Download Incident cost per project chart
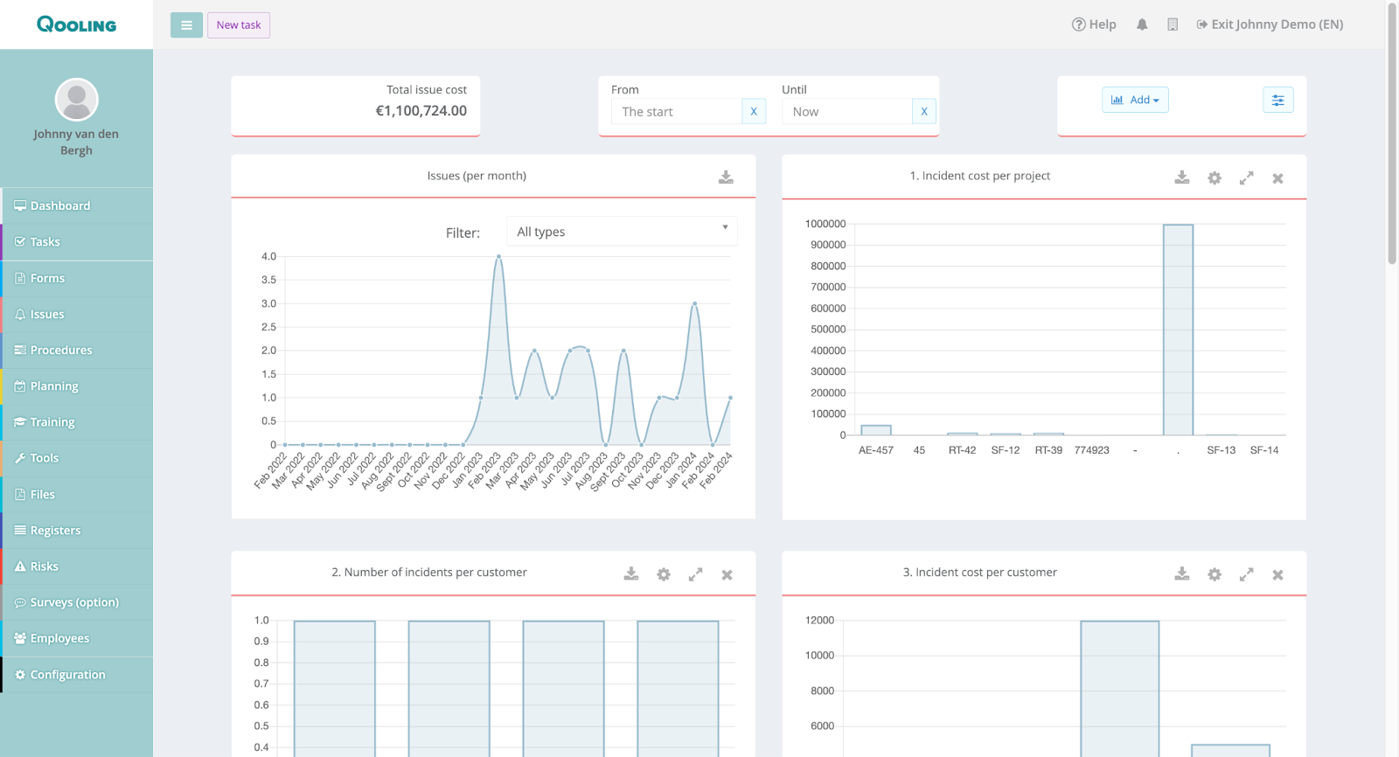 (1182, 177)
